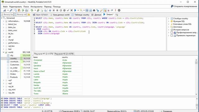Switch to База данных: world tab
Screen dimensions: 199x112
tap(60, 15)
